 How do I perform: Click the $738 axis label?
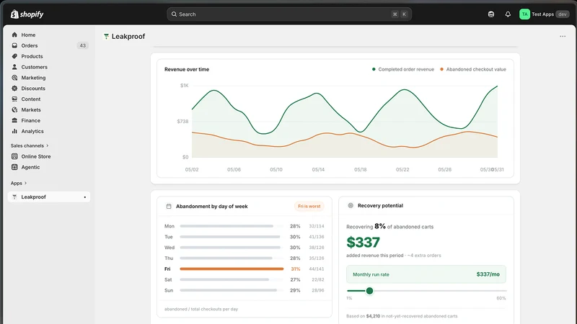(x=182, y=121)
